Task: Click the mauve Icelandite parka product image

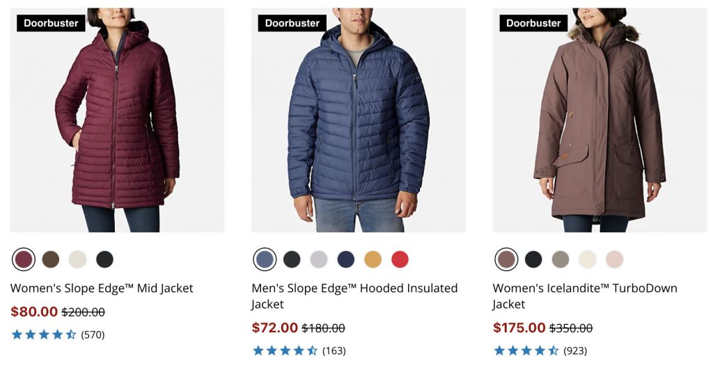Action: pyautogui.click(x=600, y=120)
